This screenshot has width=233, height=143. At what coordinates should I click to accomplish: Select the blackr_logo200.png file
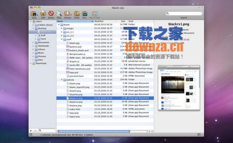[79, 87]
